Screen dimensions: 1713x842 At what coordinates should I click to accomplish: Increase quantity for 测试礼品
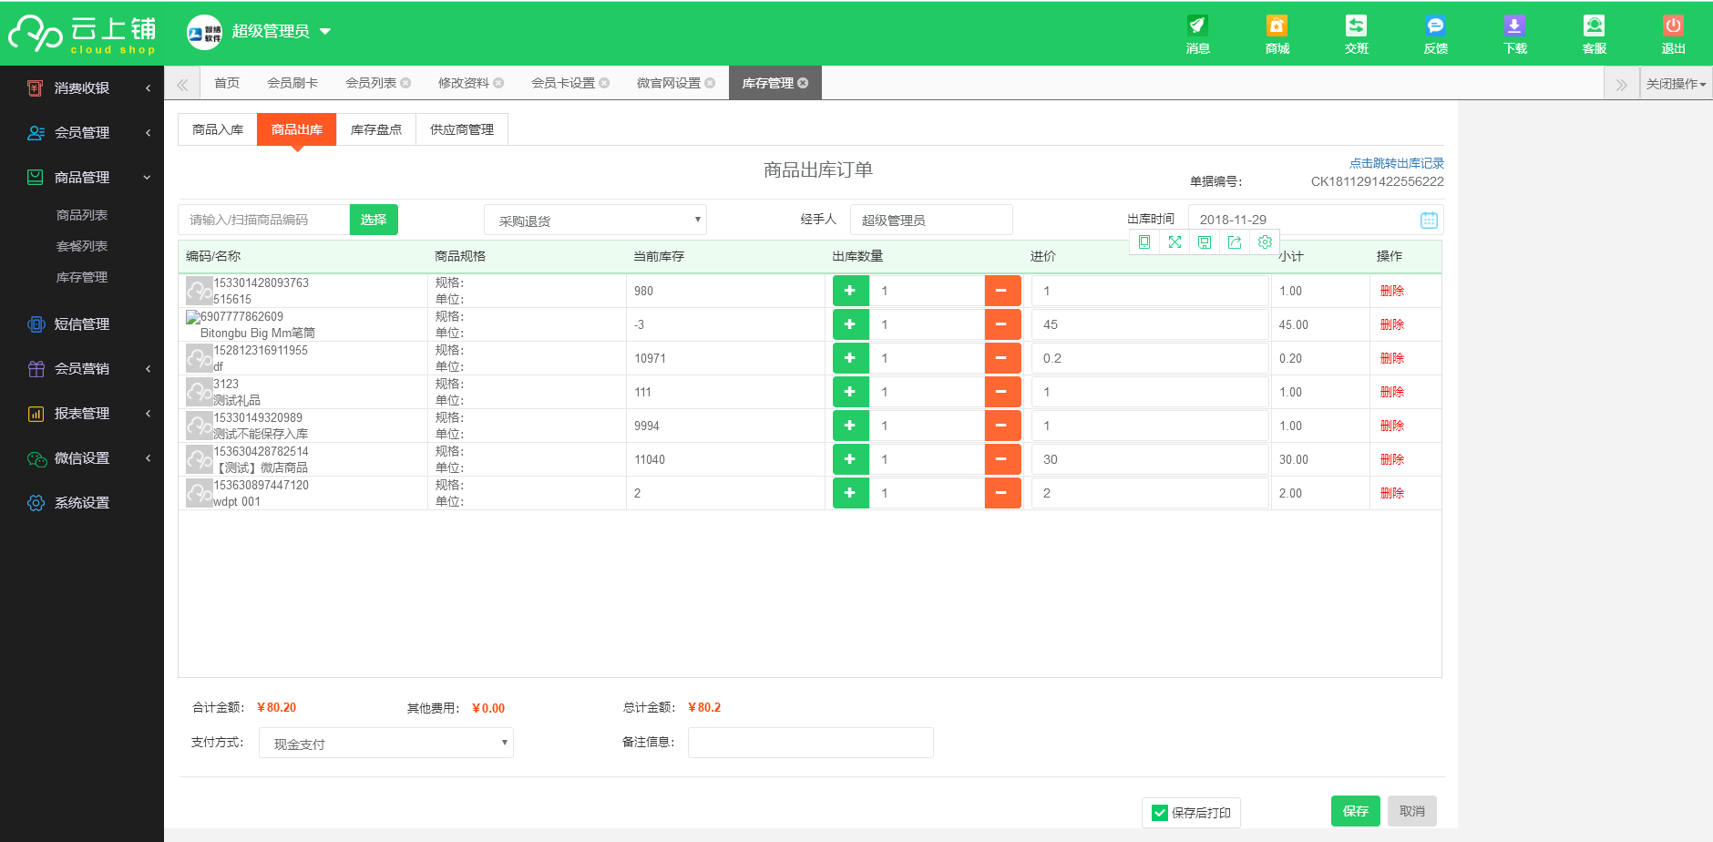pos(850,392)
